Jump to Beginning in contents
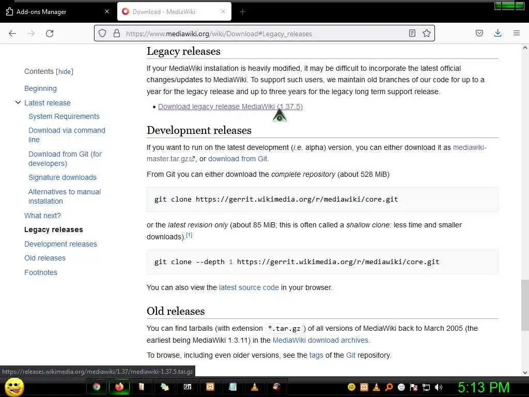 click(x=40, y=88)
